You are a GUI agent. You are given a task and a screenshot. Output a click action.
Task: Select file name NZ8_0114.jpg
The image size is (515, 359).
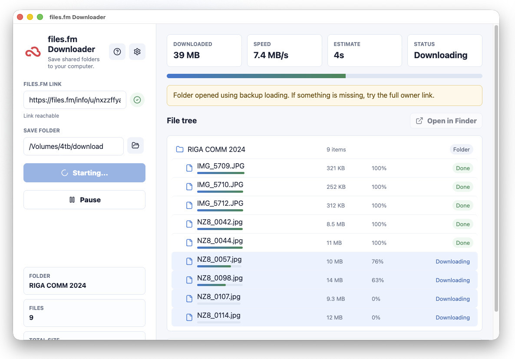coord(219,316)
